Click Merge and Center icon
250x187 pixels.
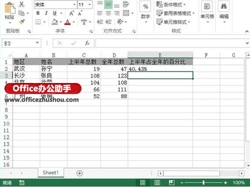[126, 13]
